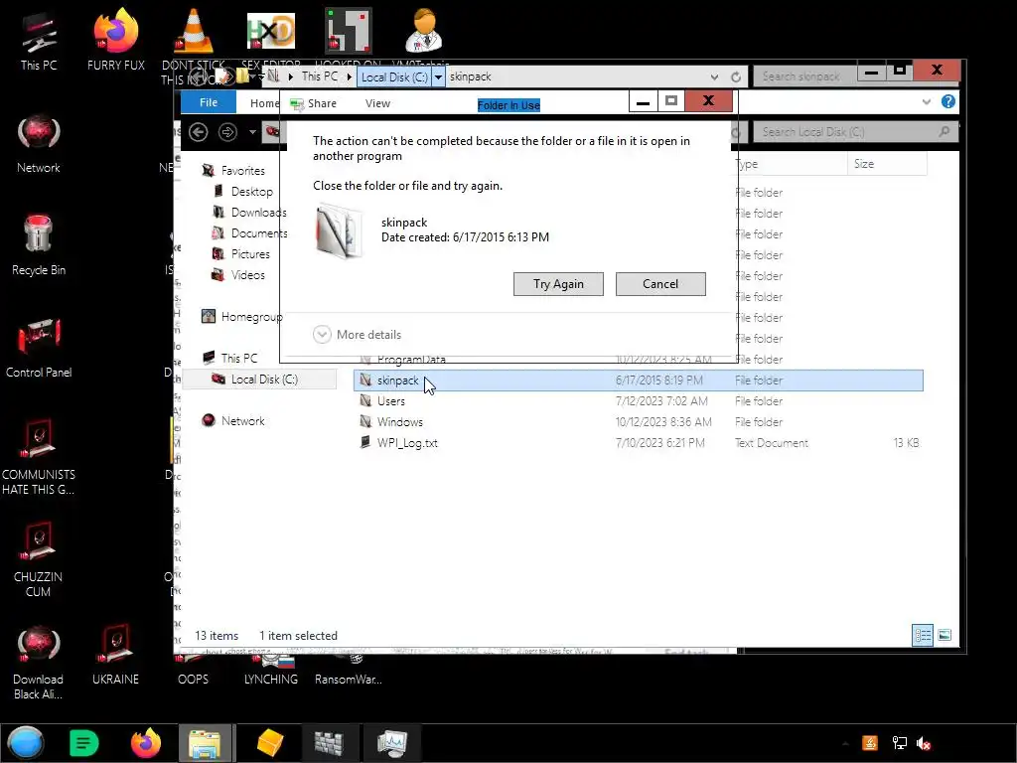Open Network desktop icon
The image size is (1017, 763).
pyautogui.click(x=39, y=144)
